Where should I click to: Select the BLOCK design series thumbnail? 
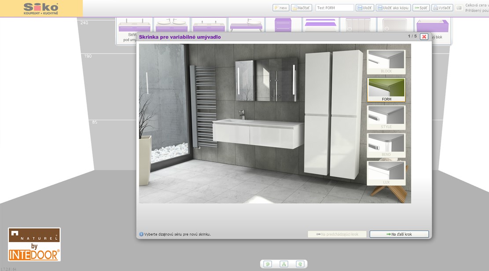click(386, 62)
